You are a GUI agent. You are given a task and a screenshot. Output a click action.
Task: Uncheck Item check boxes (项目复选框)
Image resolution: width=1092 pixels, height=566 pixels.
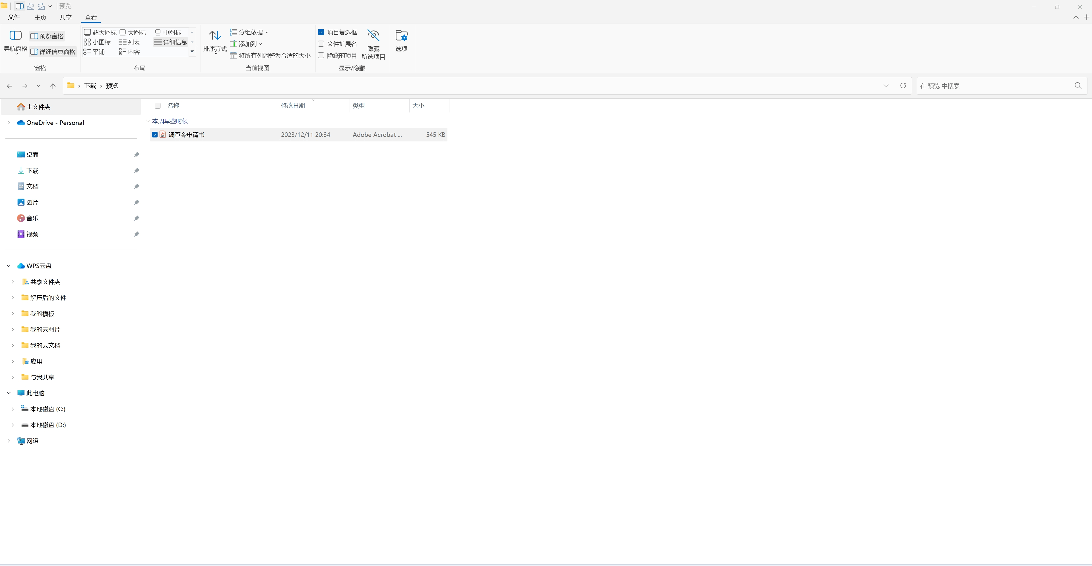pyautogui.click(x=321, y=32)
